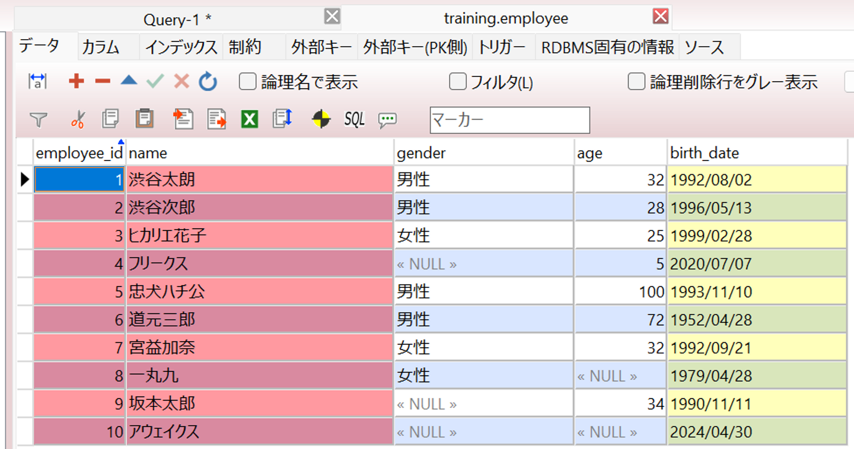Click the red plus add-row icon

(x=76, y=82)
